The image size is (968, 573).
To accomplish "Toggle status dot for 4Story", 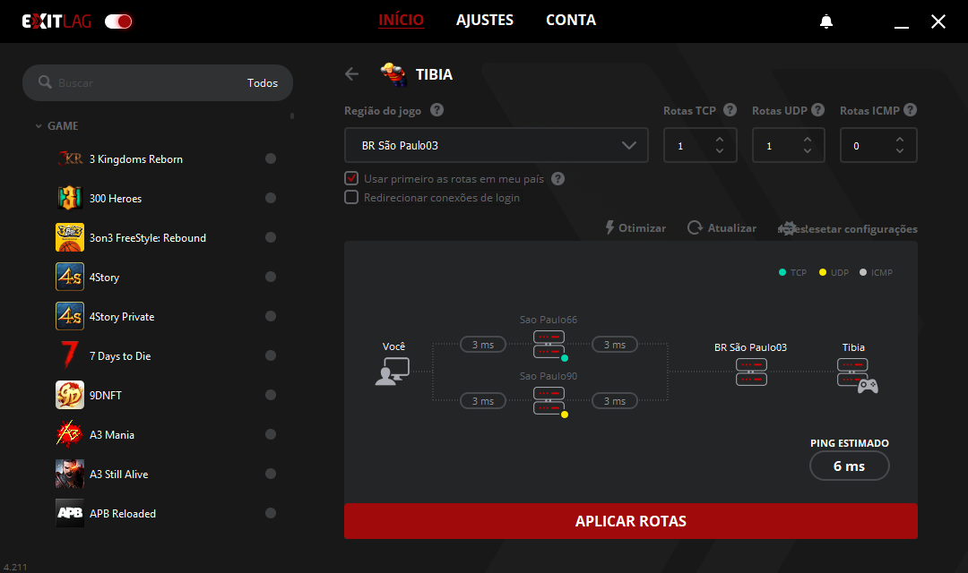I will pyautogui.click(x=271, y=277).
